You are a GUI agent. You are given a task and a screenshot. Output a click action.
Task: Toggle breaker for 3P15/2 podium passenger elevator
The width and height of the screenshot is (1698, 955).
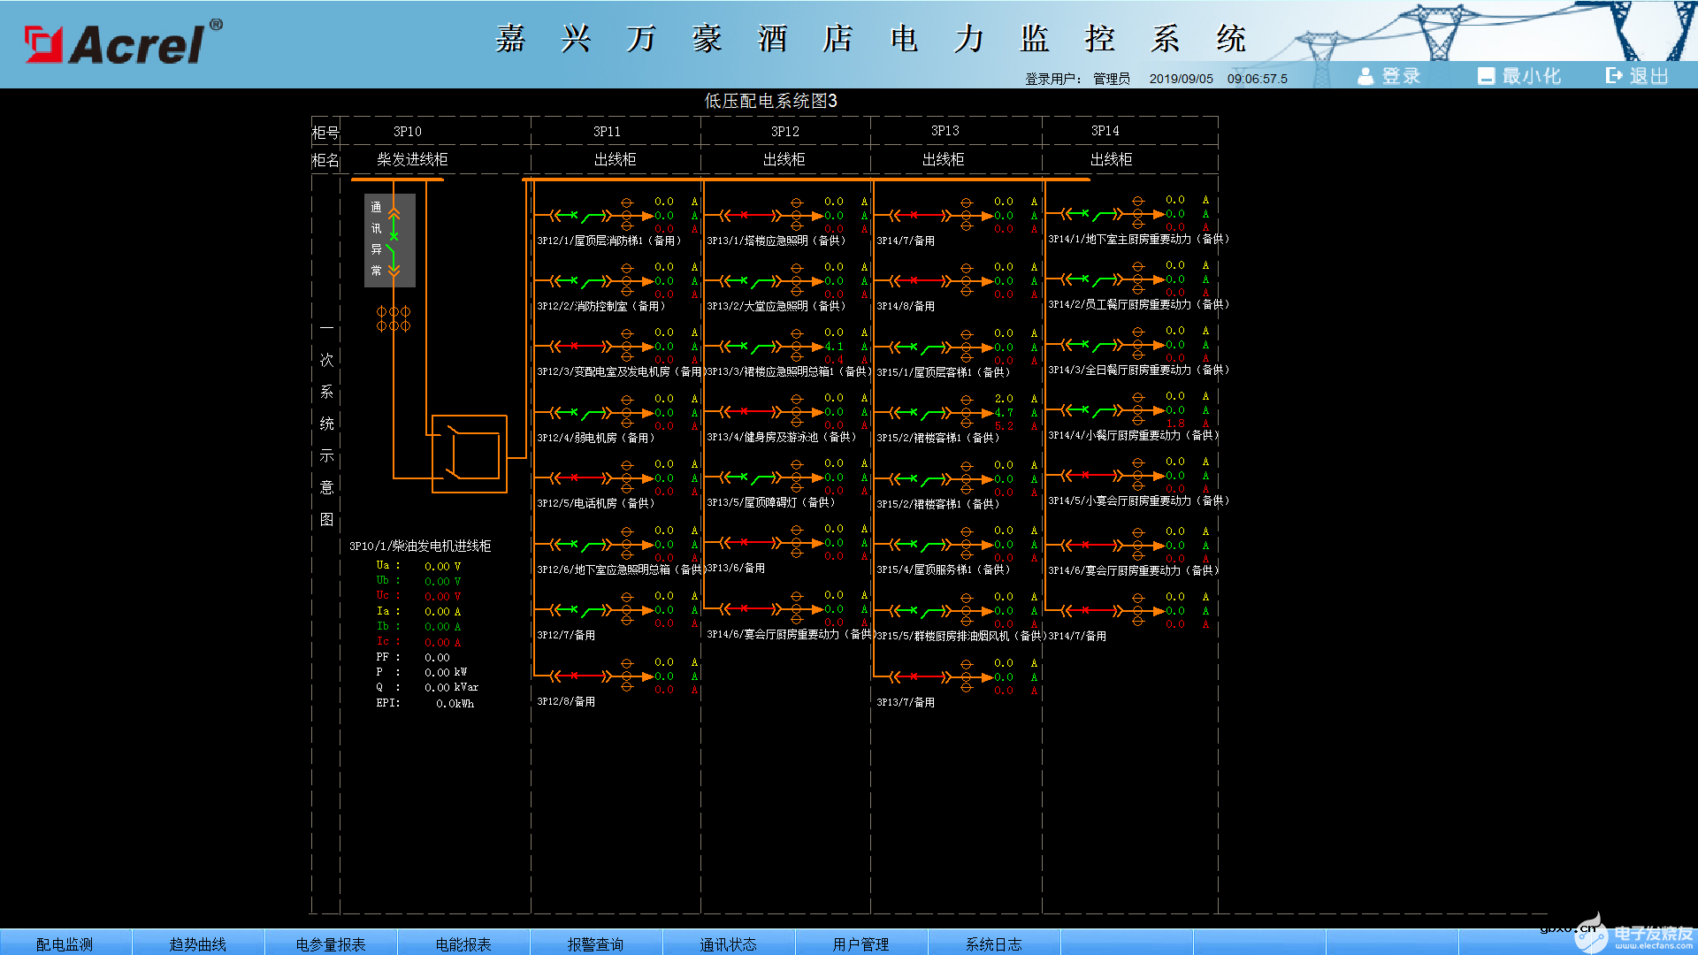(919, 413)
